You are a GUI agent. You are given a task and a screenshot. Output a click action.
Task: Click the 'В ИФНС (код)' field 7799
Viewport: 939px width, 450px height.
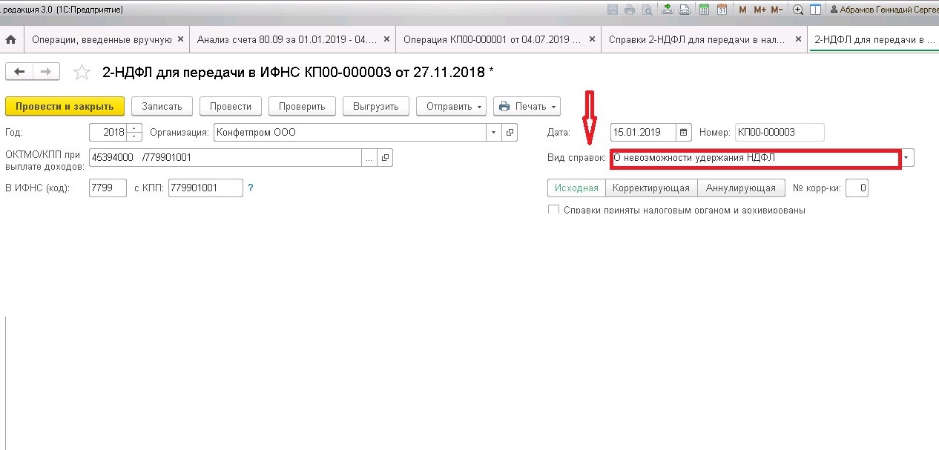[108, 188]
